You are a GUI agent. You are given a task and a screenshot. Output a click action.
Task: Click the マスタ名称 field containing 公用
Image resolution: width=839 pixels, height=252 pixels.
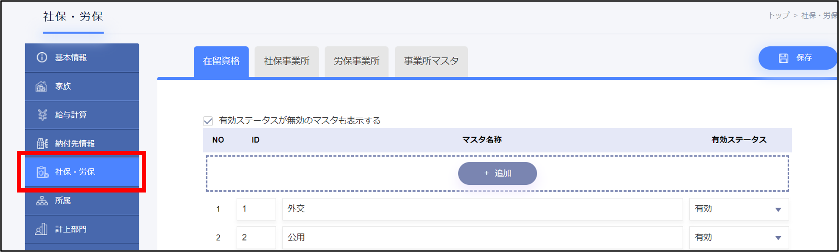tap(482, 238)
